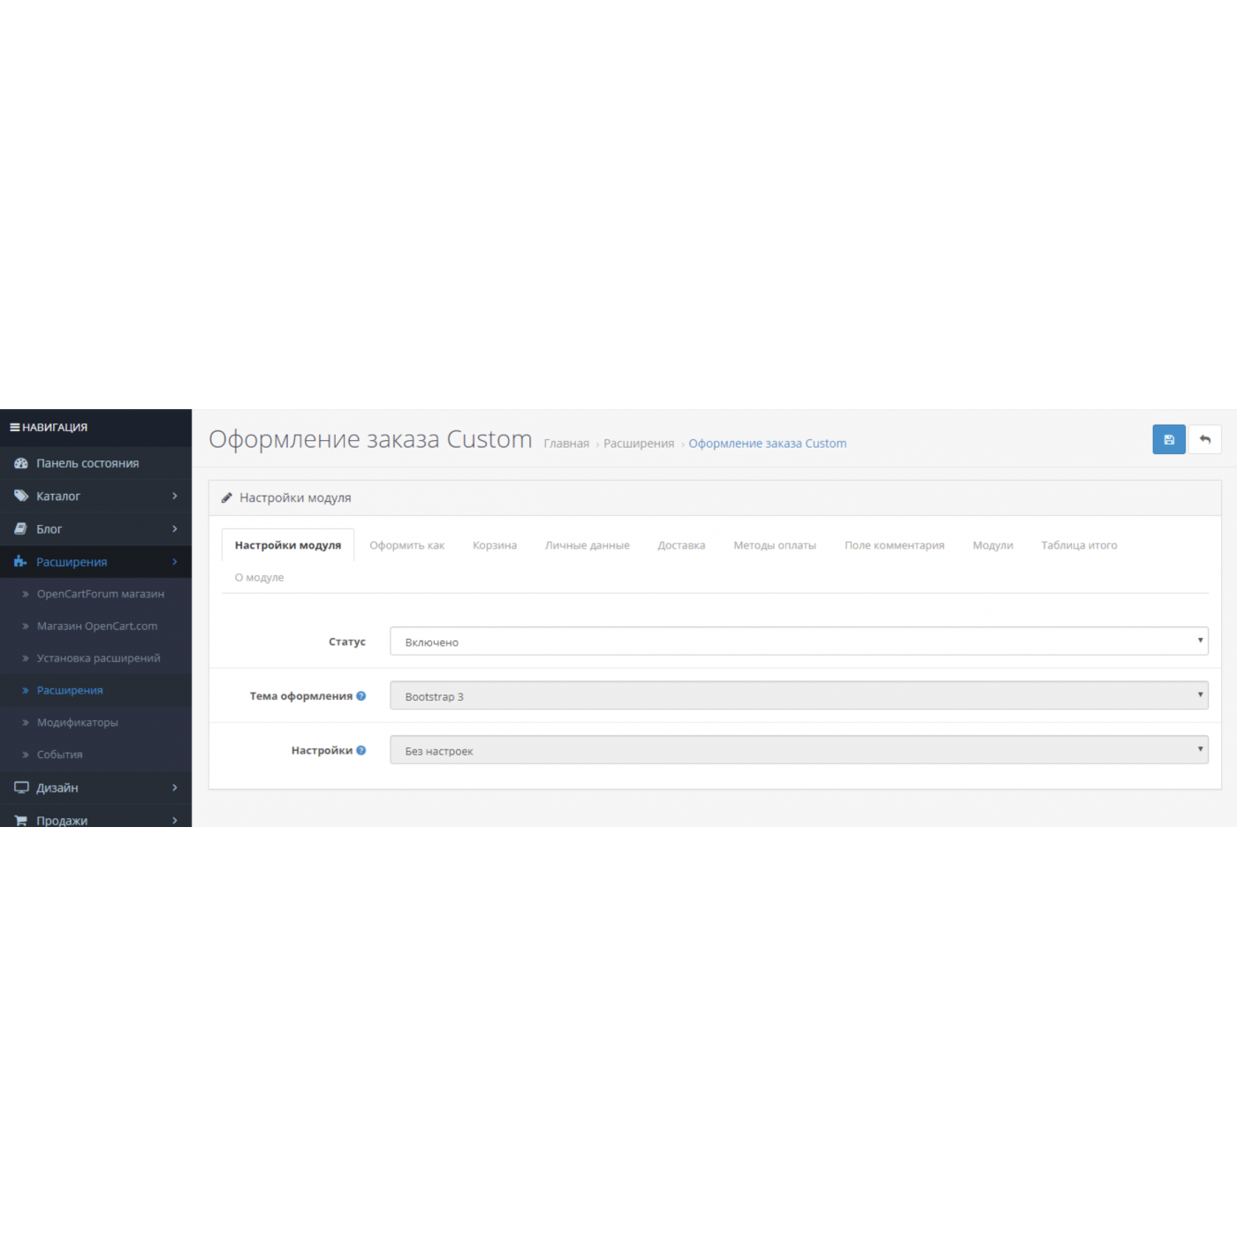Click help icon next to Тема оформления
This screenshot has height=1237, width=1237.
(360, 696)
